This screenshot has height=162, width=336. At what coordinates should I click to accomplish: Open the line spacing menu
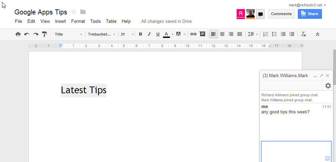(x=253, y=34)
